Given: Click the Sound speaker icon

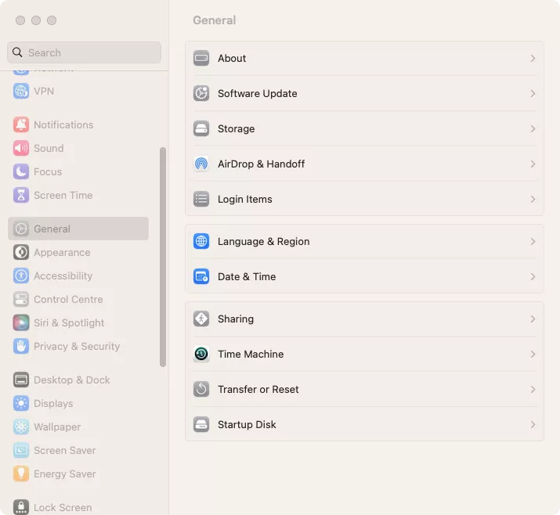Looking at the screenshot, I should coord(21,148).
